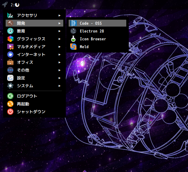Expand the インターネット submenu arrow
Image resolution: width=188 pixels, height=172 pixels.
[60, 55]
